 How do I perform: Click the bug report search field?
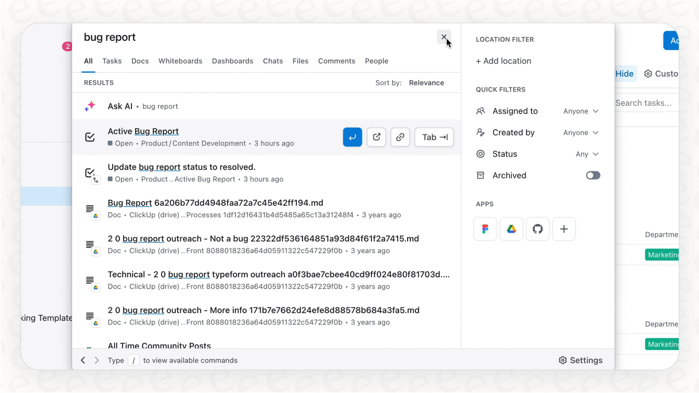(250, 37)
